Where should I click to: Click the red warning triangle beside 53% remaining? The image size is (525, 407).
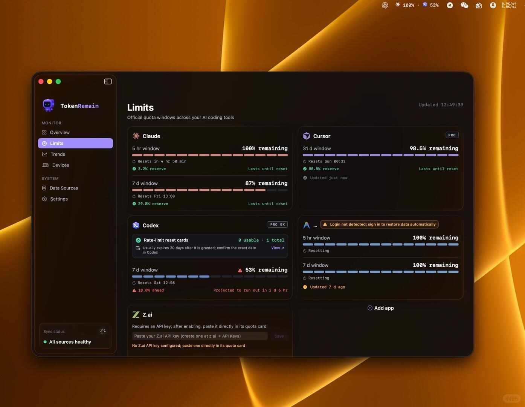240,270
